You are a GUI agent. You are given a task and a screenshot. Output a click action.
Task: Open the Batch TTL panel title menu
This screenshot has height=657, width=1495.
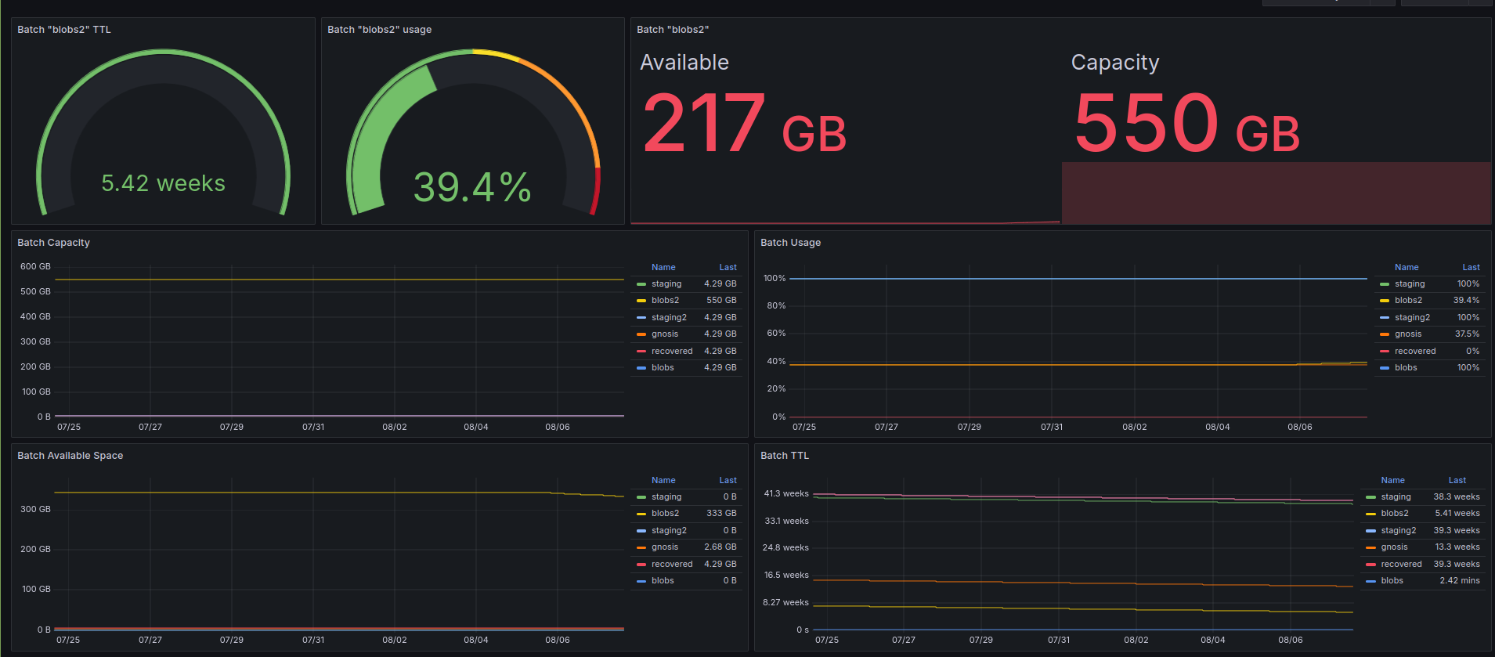tap(785, 456)
